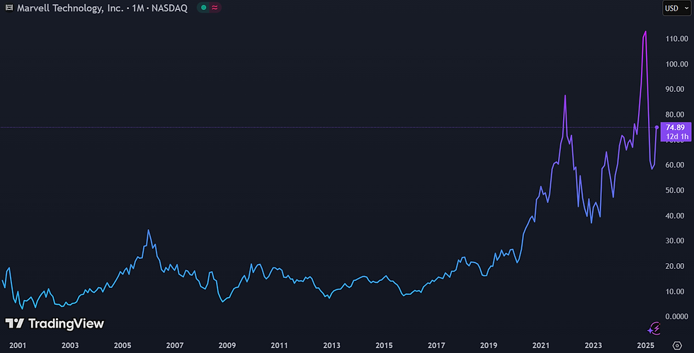The width and height of the screenshot is (694, 353).
Task: Click the 30.00 price axis label
Action: (x=676, y=241)
